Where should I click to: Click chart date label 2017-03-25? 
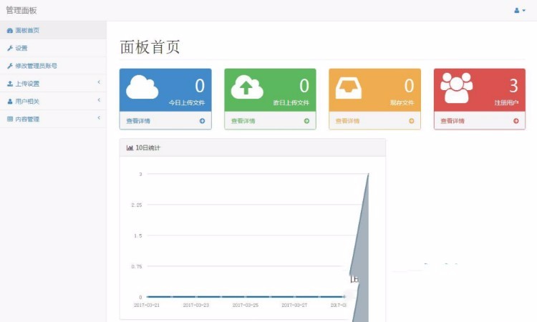point(245,305)
